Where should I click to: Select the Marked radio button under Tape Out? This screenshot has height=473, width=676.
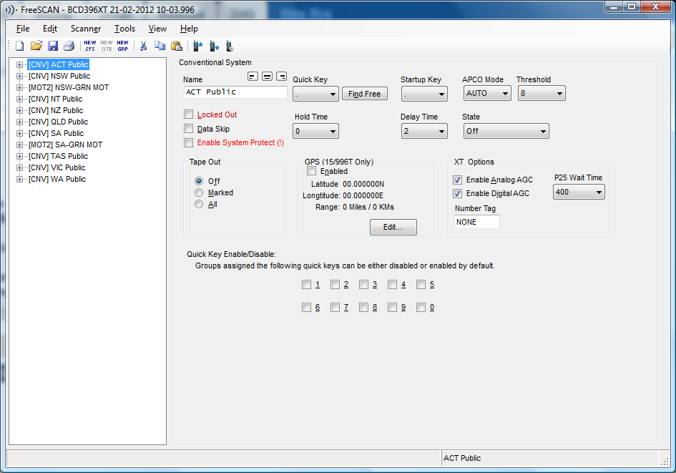click(x=198, y=192)
